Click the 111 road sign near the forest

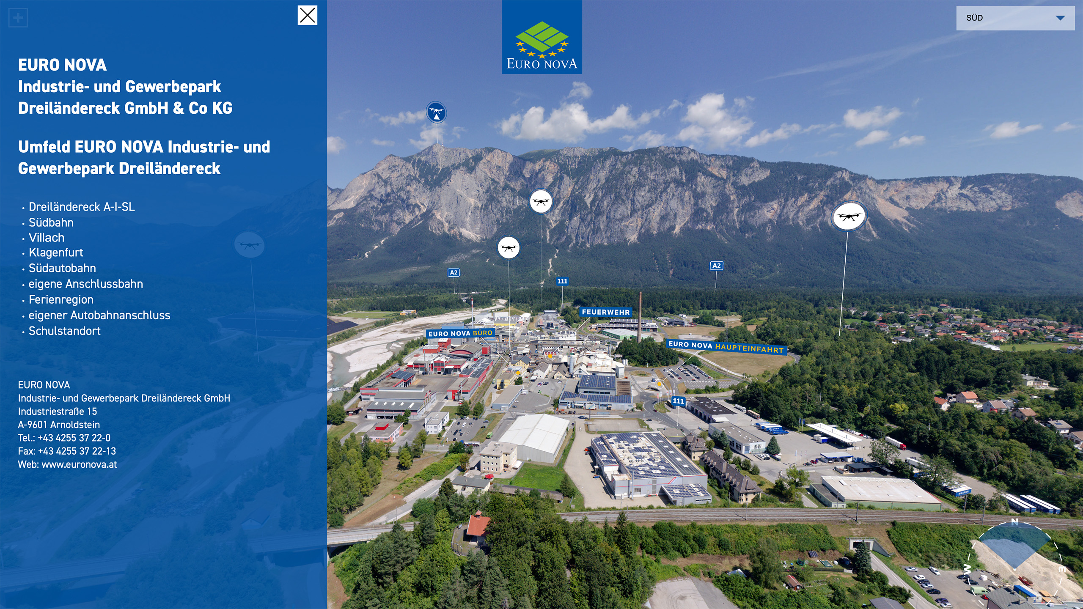[562, 281]
